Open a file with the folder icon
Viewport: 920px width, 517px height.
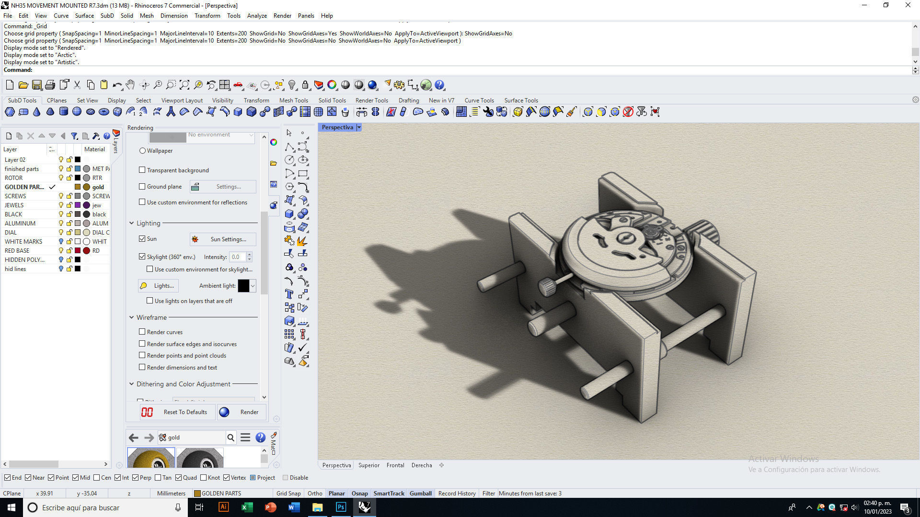point(23,85)
